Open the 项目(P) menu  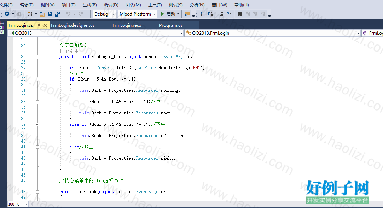69,5
